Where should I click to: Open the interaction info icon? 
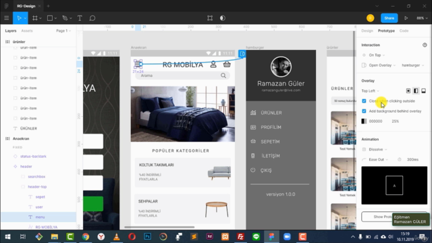425,45
